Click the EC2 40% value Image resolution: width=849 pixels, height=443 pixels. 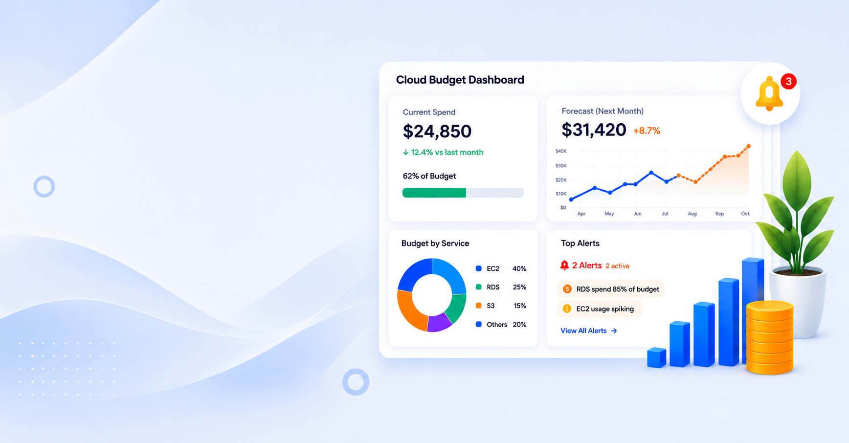(x=519, y=268)
